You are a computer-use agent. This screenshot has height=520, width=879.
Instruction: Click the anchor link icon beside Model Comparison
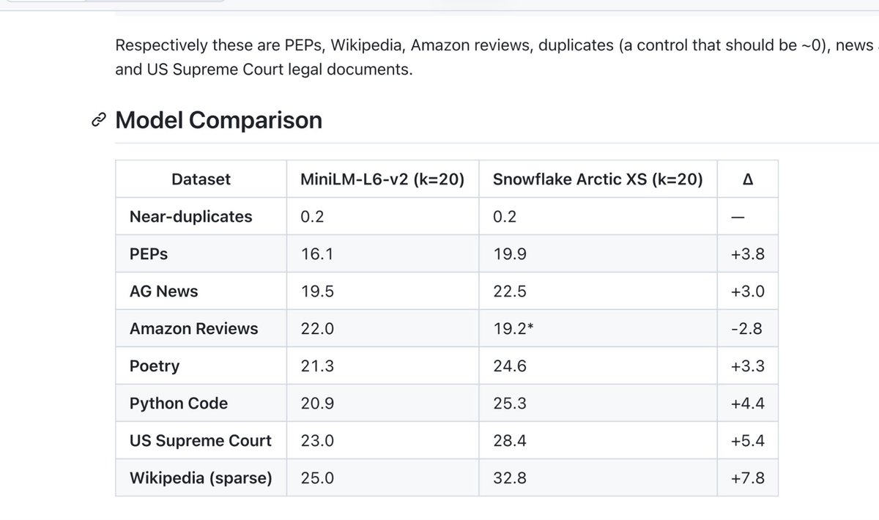pyautogui.click(x=99, y=121)
